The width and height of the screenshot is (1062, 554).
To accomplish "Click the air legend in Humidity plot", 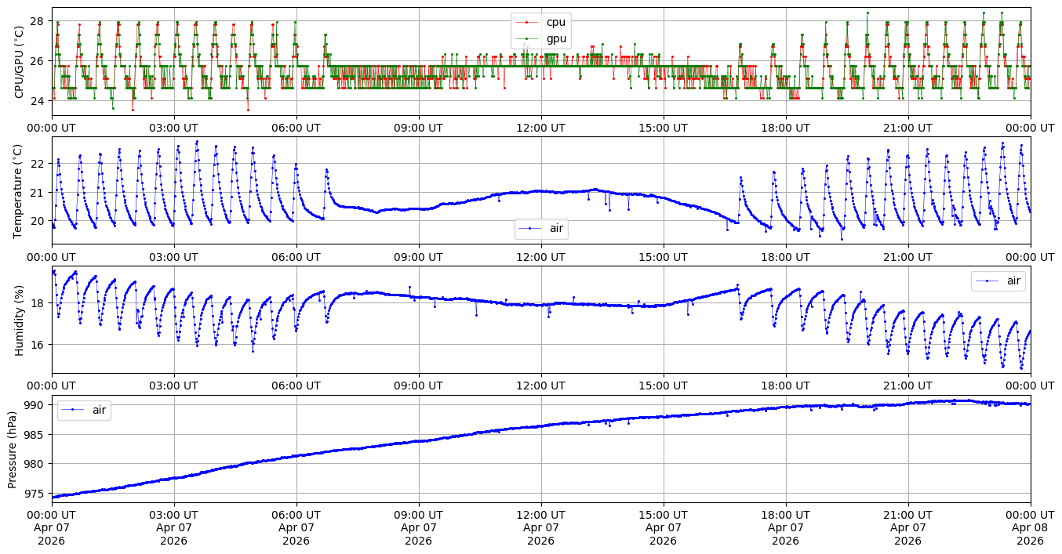I will 998,281.
